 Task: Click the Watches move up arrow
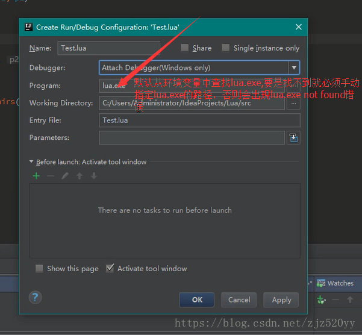click(350, 299)
